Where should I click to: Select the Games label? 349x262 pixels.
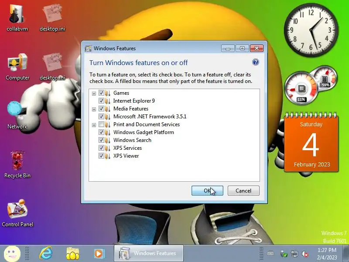121,93
